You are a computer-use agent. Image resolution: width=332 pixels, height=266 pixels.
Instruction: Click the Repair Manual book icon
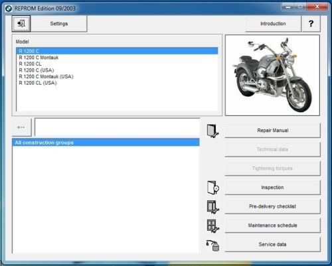tap(213, 131)
